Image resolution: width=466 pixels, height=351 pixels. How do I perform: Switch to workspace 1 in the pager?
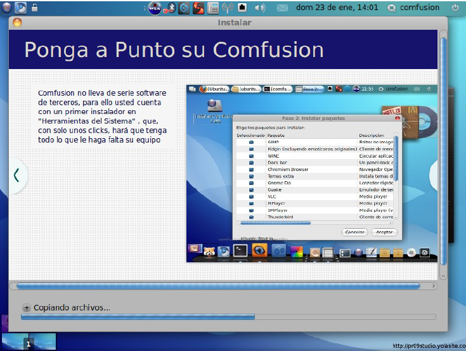point(15,341)
